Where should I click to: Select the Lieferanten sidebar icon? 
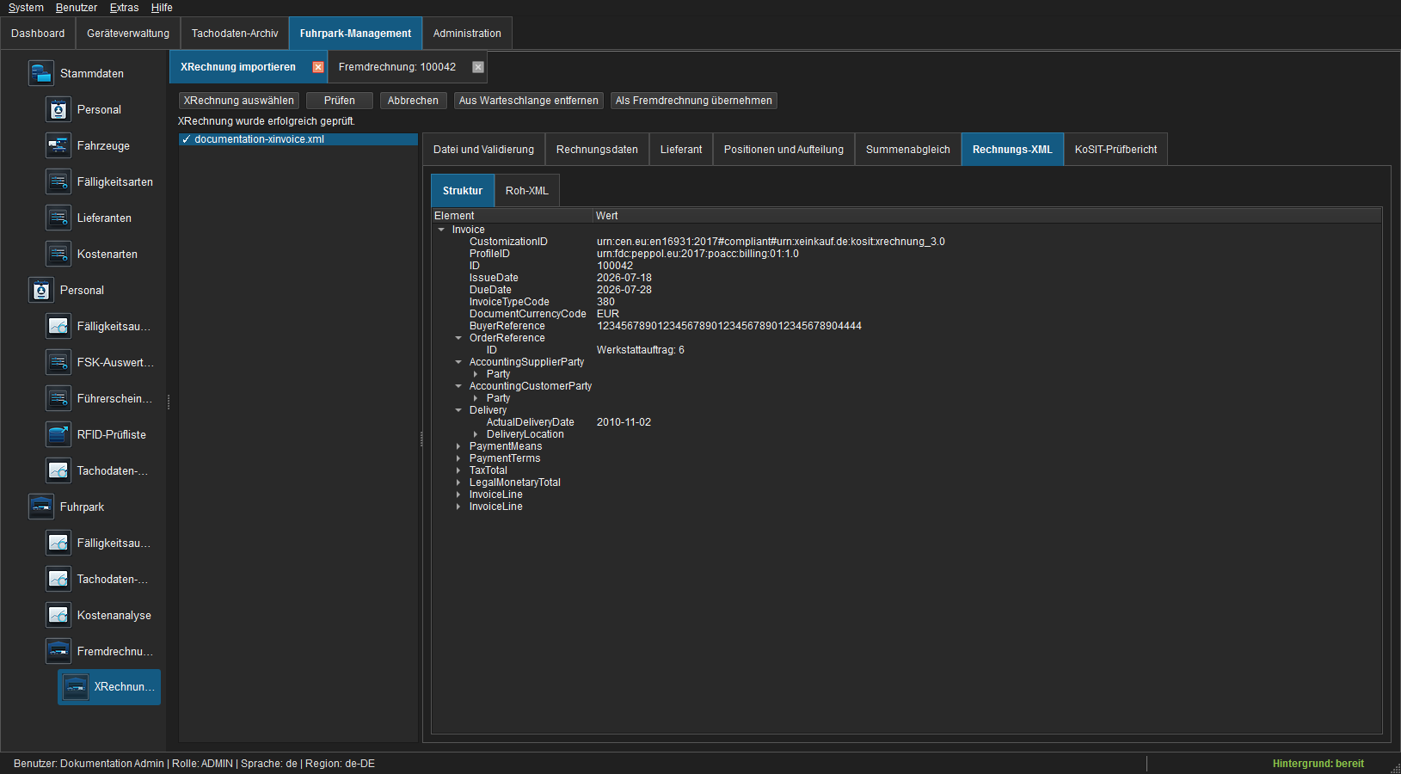58,218
